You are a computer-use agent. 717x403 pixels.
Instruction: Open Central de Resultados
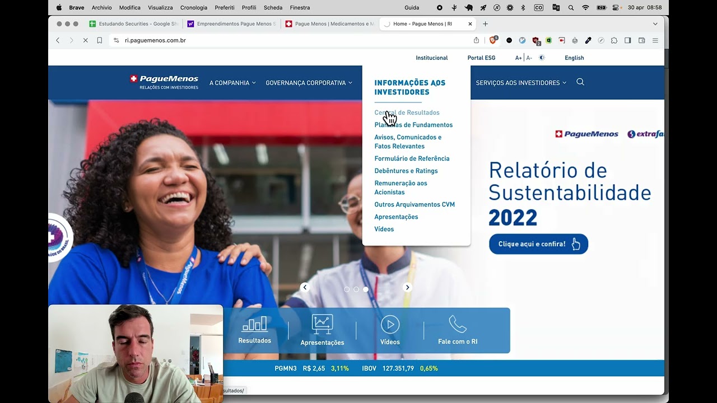click(x=407, y=113)
